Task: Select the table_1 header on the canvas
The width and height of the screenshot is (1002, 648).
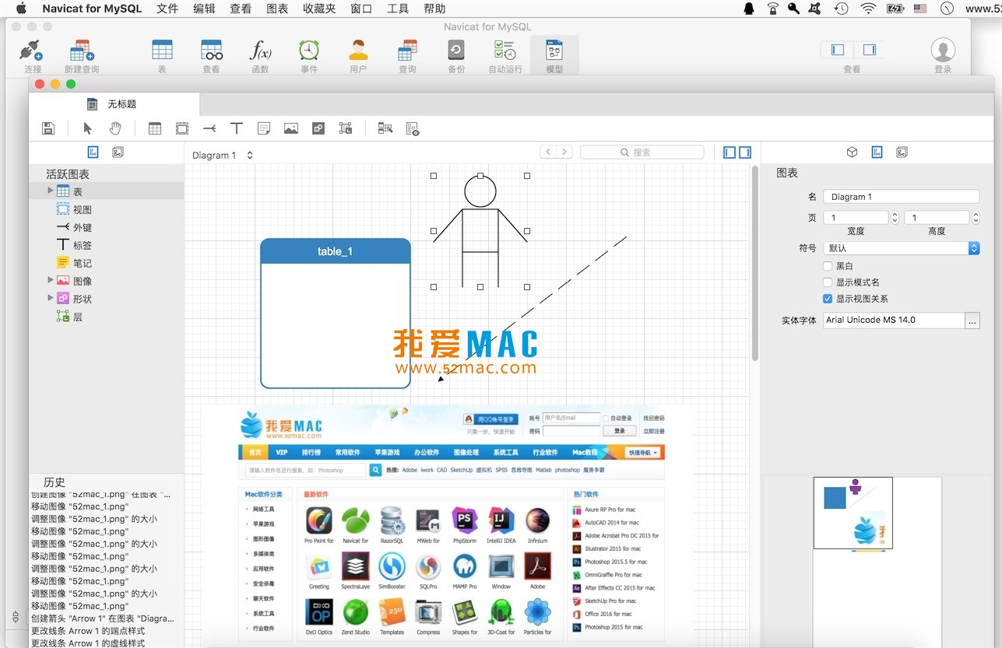Action: coord(335,251)
